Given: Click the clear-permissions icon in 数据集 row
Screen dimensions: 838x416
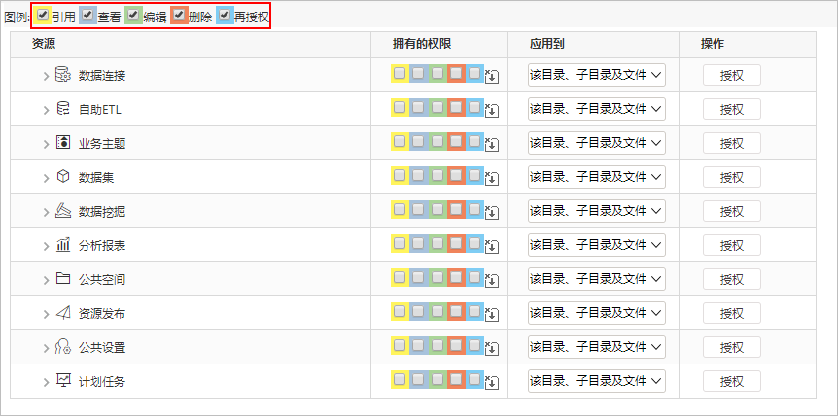Looking at the screenshot, I should 492,179.
